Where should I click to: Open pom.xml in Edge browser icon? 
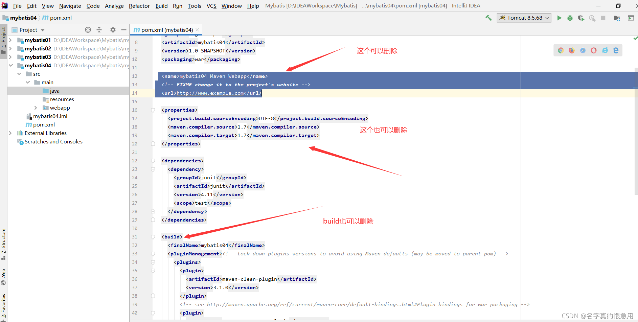(616, 50)
